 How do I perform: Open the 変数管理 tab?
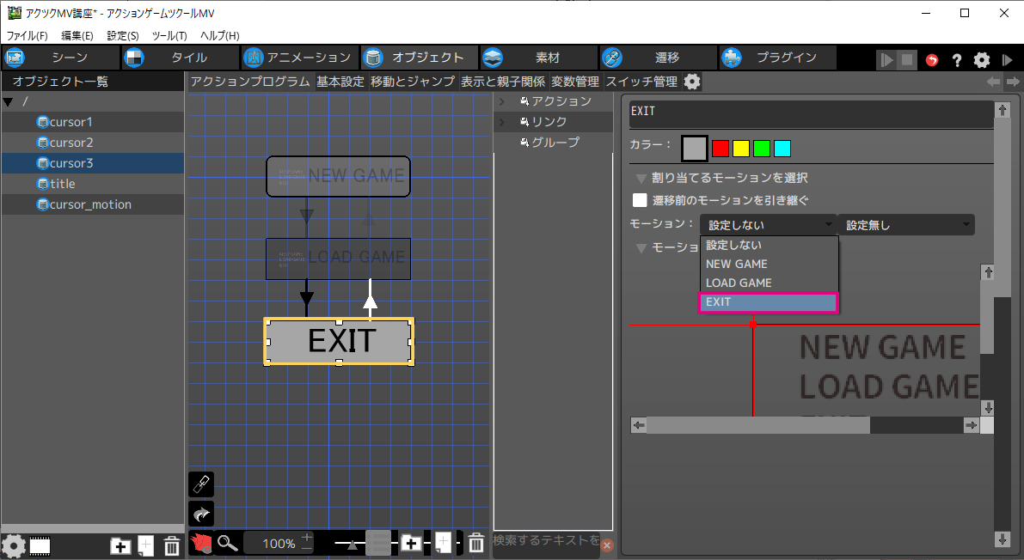[x=574, y=82]
